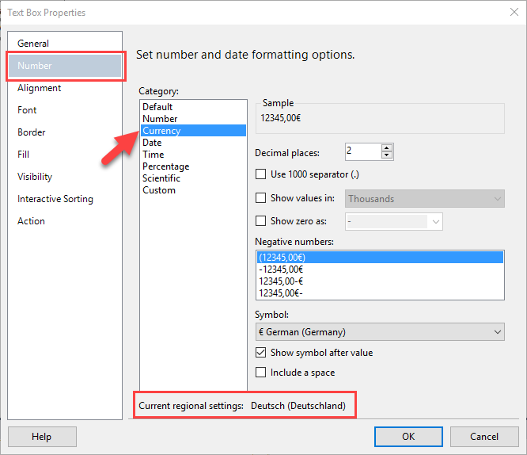This screenshot has height=455, width=527.
Task: Expand the Thousands dropdown
Action: 424,199
